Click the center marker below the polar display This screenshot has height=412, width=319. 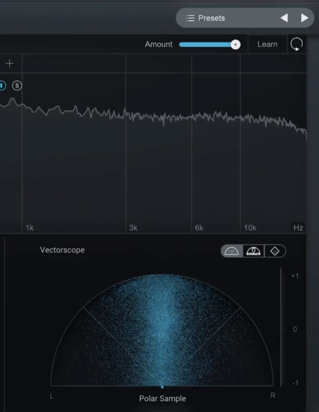click(162, 387)
